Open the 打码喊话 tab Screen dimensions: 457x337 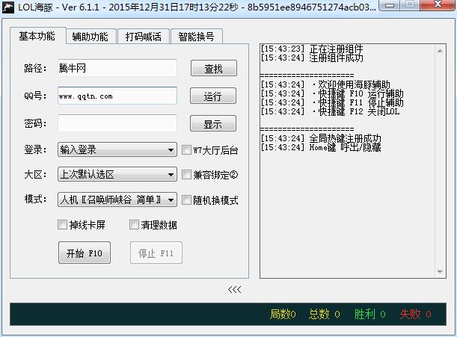pyautogui.click(x=143, y=37)
